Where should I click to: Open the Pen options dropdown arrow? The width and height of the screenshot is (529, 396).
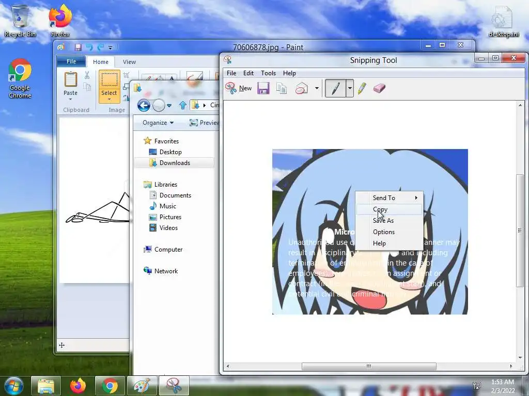pyautogui.click(x=350, y=88)
